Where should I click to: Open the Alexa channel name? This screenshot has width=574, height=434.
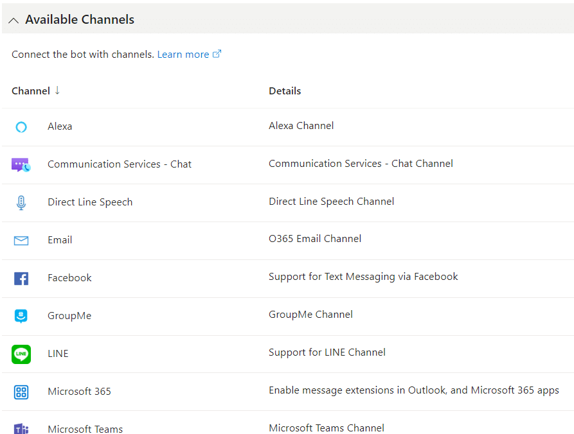point(60,126)
